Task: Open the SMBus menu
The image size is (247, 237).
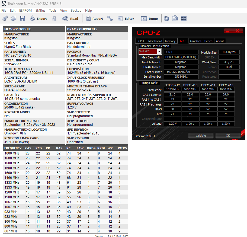Action: [40, 11]
